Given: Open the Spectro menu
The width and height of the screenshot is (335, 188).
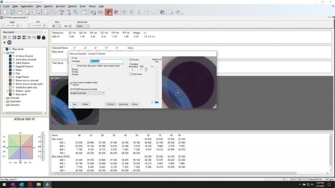Looking at the screenshot, I should (48, 6).
